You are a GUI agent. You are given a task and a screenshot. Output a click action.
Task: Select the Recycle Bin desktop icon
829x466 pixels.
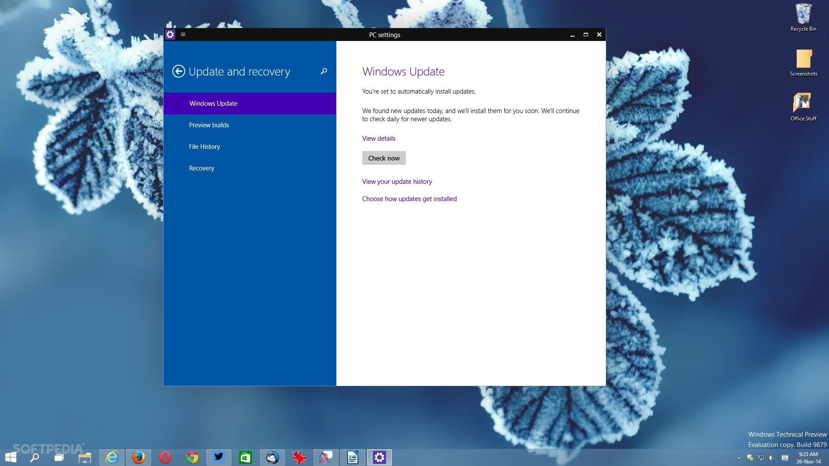click(x=803, y=17)
